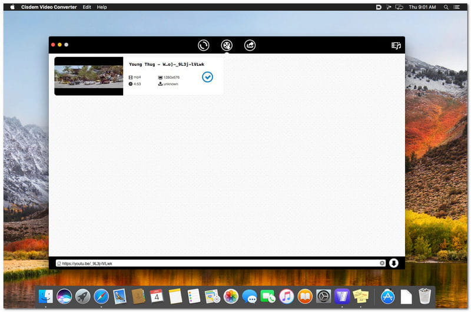Screen dimensions: 471x312
Task: Open iBooks from the dock
Action: tap(305, 296)
